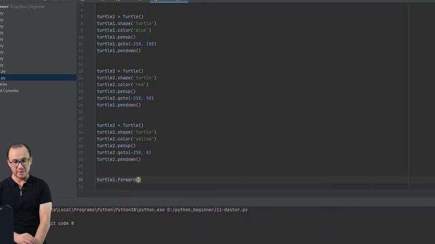Viewport: 435px width, 244px height.
Task: Click gutter line number 31
Action: 81,180
